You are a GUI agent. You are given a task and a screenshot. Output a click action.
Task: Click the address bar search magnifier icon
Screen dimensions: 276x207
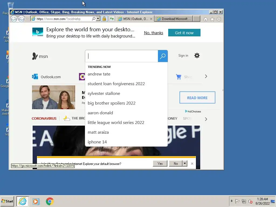[x=94, y=19]
